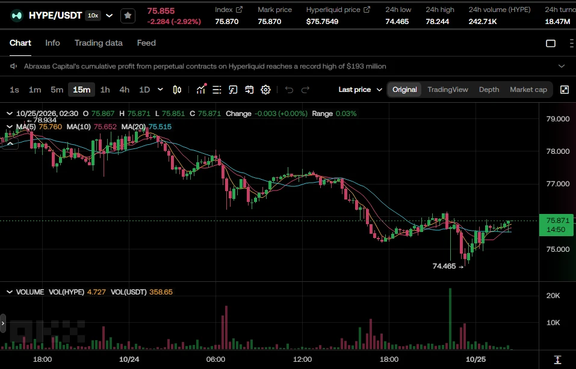Add HYPE/USDT to favorites with the star
This screenshot has height=369, width=576.
pos(128,16)
